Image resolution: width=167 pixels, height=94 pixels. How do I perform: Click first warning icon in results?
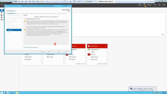(x=25, y=21)
